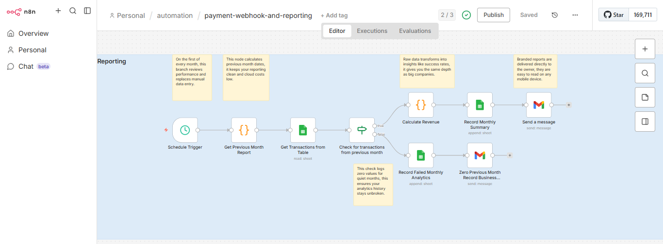Image resolution: width=663 pixels, height=244 pixels.
Task: Open the yellow sticky note under Check node
Action: [373, 184]
